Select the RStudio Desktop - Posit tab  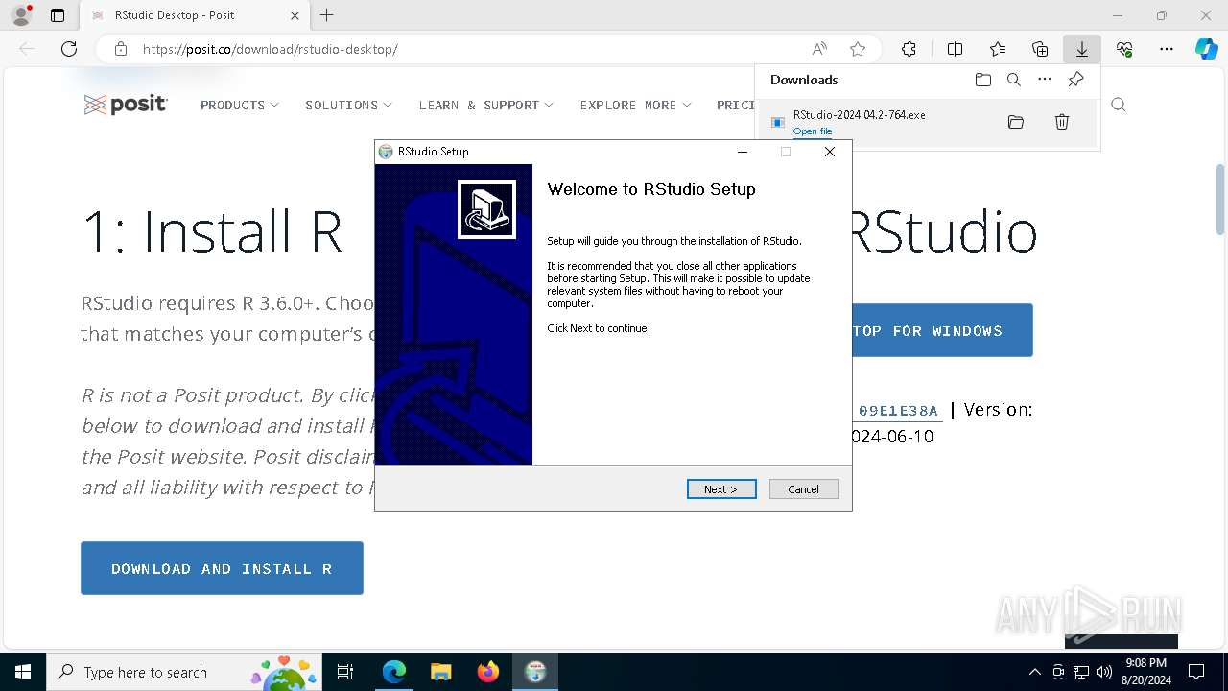[193, 15]
